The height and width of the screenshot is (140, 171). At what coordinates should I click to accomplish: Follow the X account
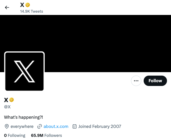point(155,81)
